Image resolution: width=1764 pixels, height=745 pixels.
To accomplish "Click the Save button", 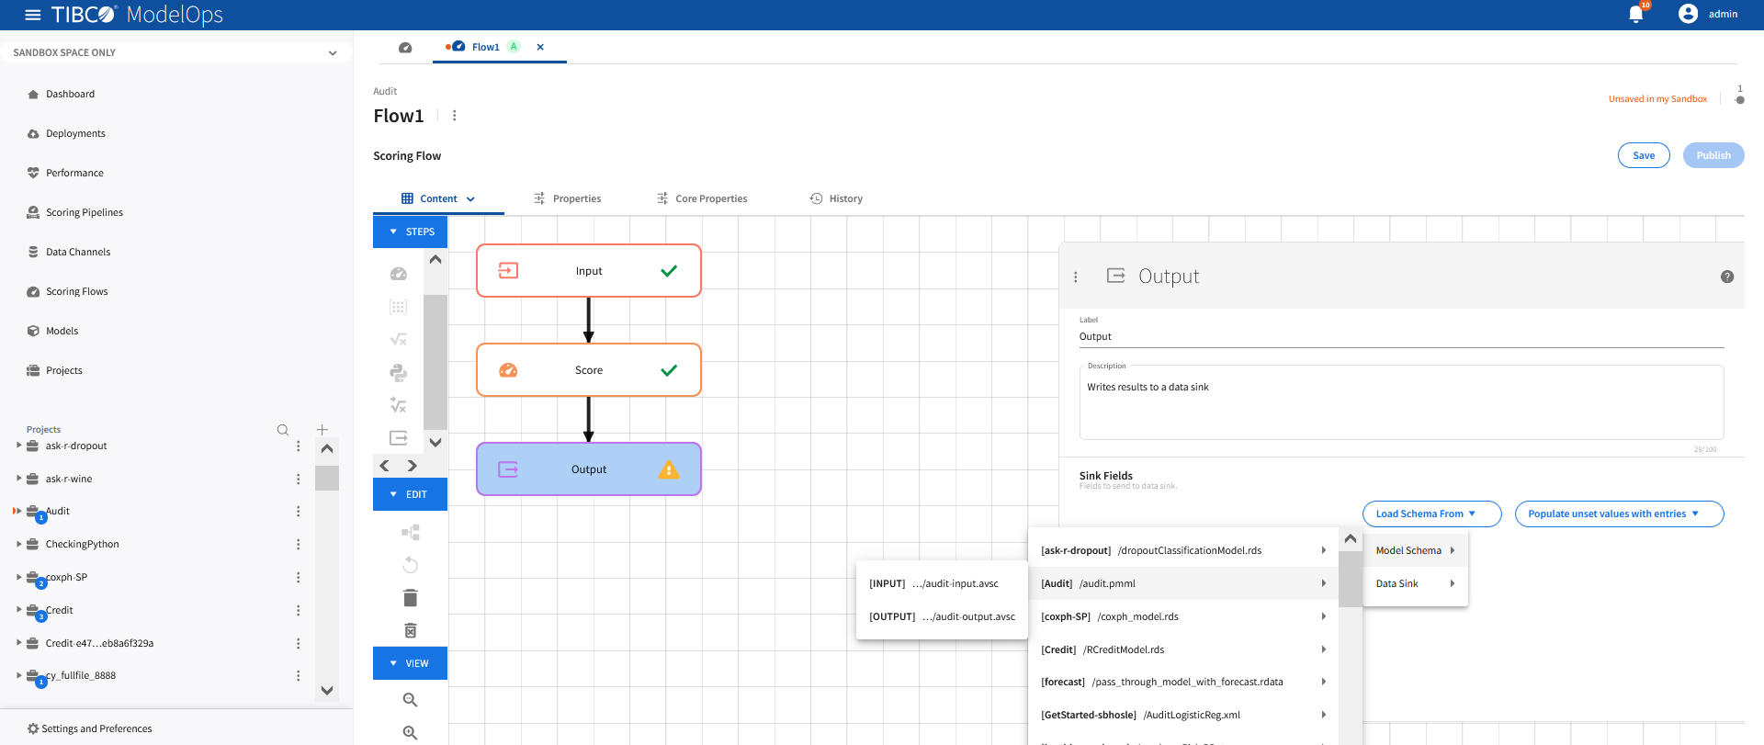I will 1644,155.
